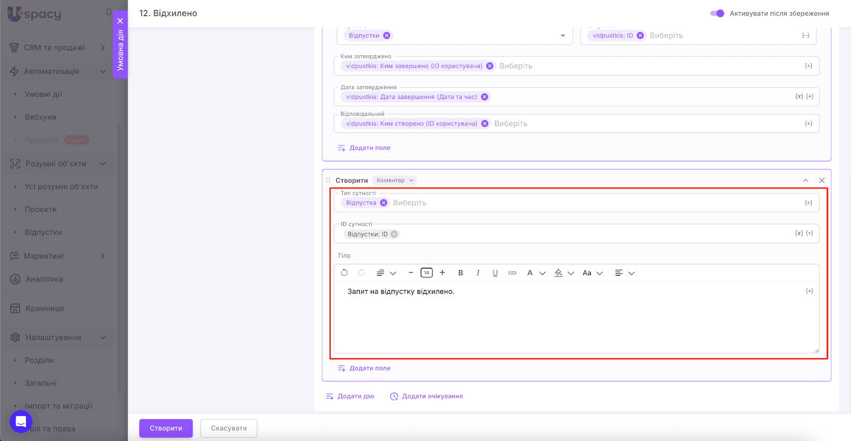
Task: Expand Маркетинг menu
Action: pos(57,256)
